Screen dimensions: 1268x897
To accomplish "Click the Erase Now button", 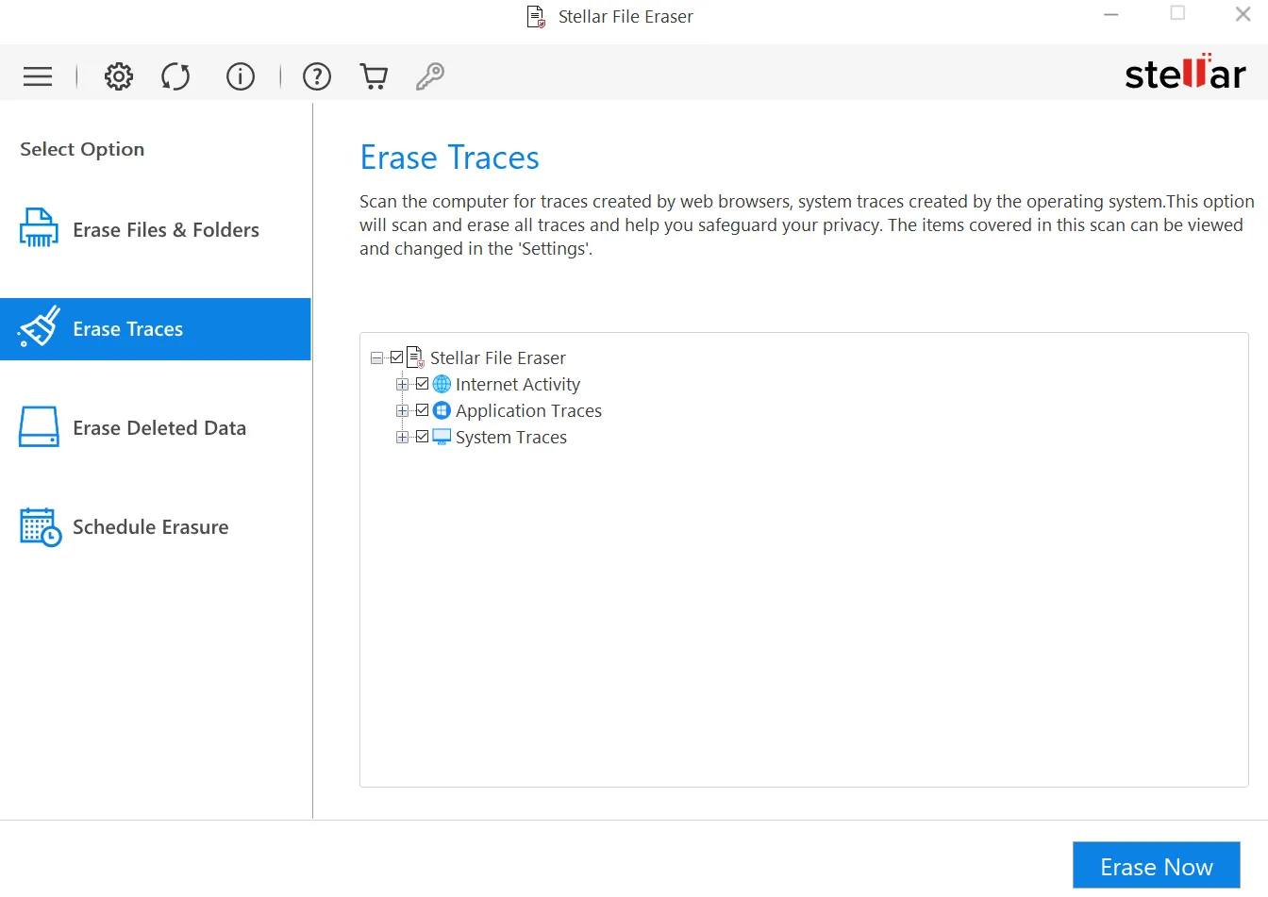I will (1157, 866).
